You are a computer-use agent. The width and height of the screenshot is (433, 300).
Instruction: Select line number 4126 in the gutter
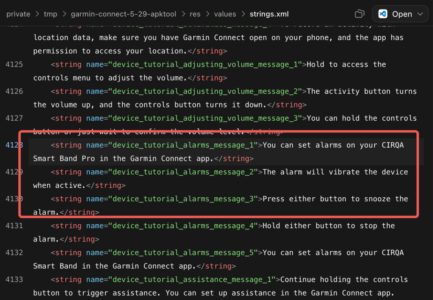[14, 91]
